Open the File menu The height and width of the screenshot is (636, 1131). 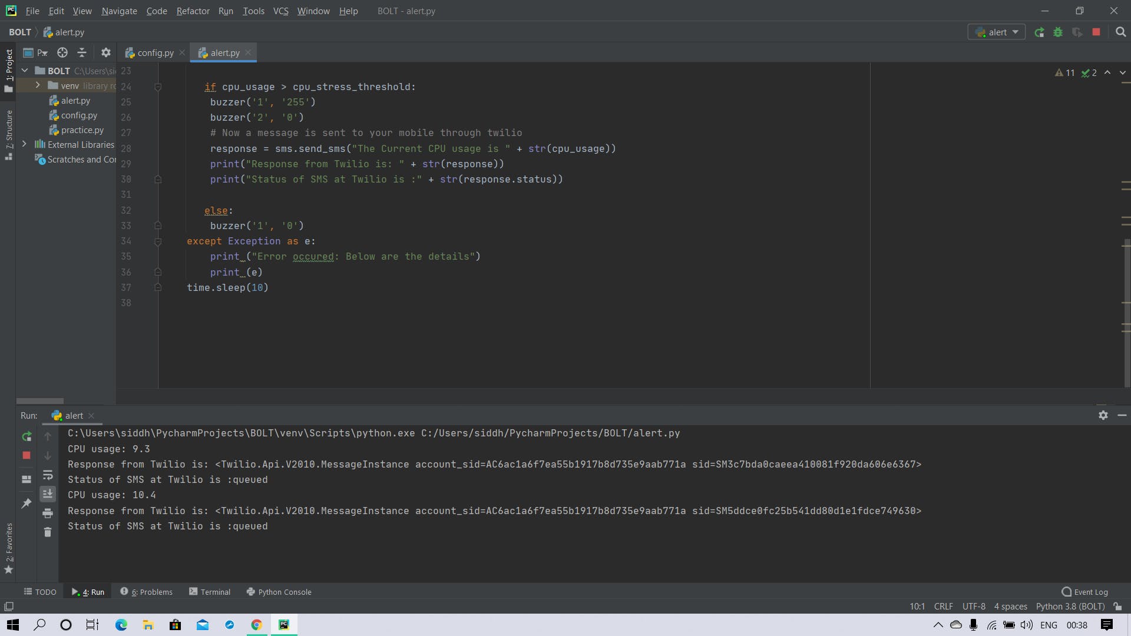coord(32,11)
